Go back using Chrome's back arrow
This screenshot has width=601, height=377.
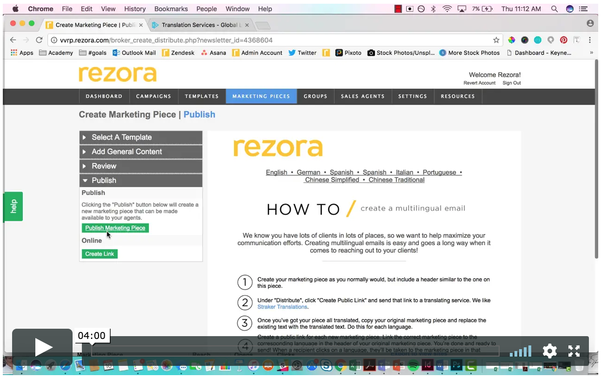click(13, 40)
